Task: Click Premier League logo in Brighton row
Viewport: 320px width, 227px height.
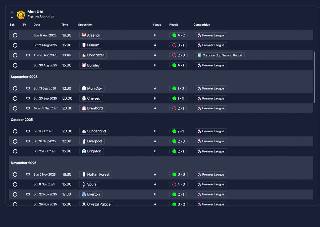Action: (x=199, y=151)
